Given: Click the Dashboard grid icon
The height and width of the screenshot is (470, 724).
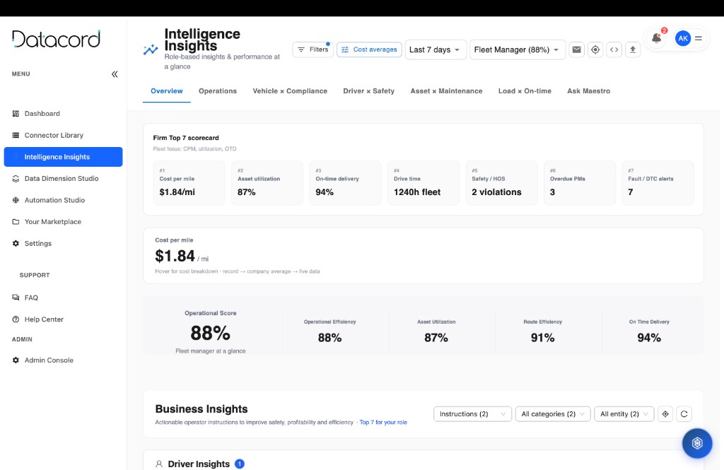Looking at the screenshot, I should 16,114.
